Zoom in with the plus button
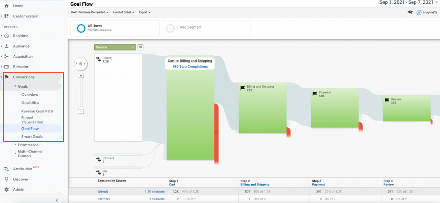 point(81,76)
